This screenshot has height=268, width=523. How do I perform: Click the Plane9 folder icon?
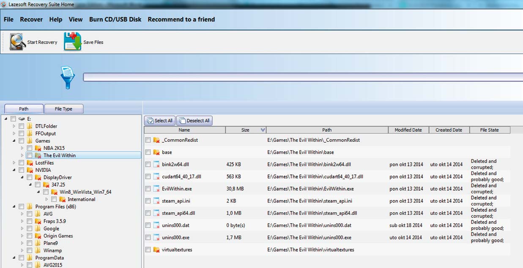pos(38,243)
